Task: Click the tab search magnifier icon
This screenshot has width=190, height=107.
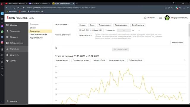Action: pyautogui.click(x=174, y=4)
